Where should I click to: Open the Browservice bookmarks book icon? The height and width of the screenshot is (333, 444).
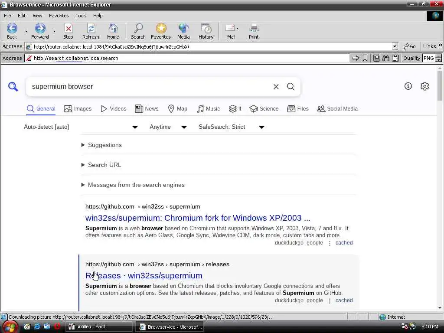pos(376,58)
